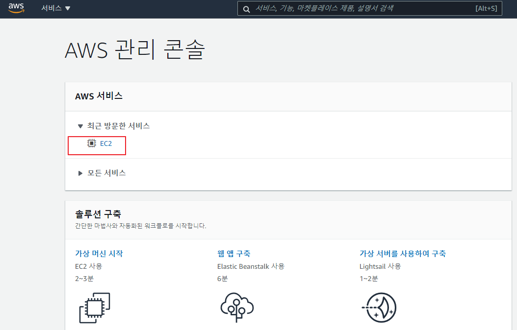Screen dimensions: 517x330
Task: Click '간단한 마법사와 자동화된 워크플로를 시작합니다.' description
Action: [x=141, y=226]
